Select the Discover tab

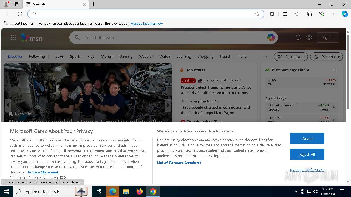click(x=15, y=56)
